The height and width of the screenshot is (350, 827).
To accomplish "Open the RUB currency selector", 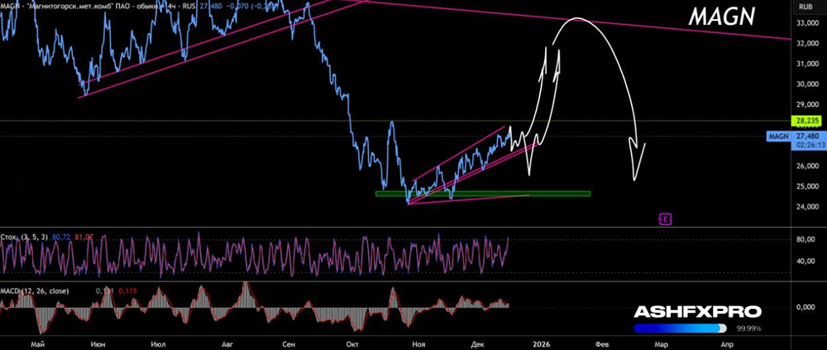I will [805, 7].
